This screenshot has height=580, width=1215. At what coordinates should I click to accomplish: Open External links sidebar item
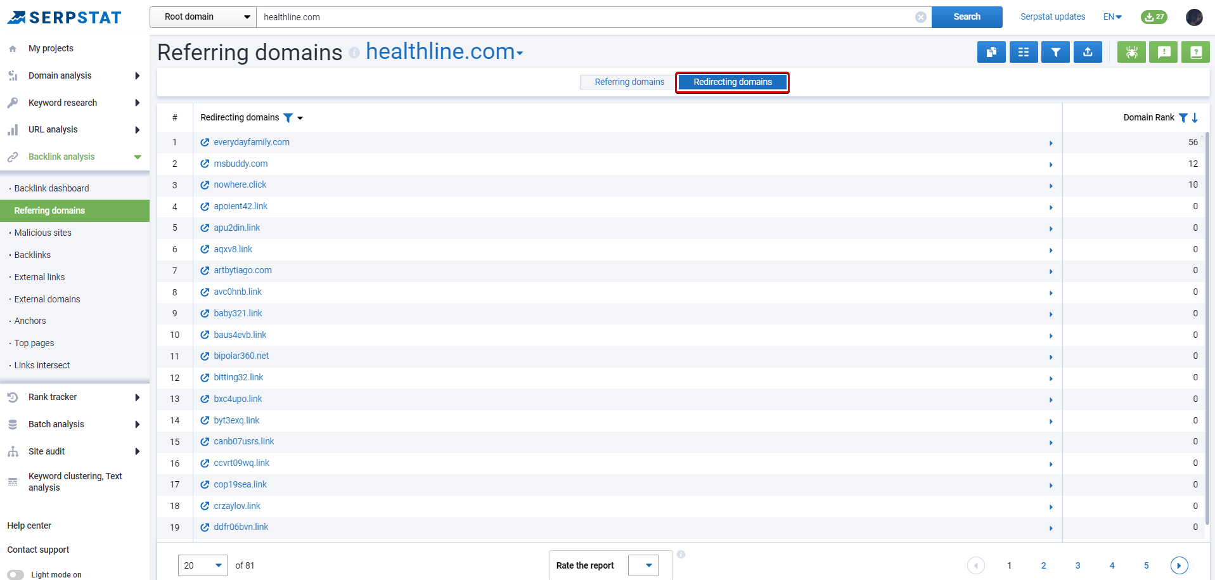click(x=39, y=278)
